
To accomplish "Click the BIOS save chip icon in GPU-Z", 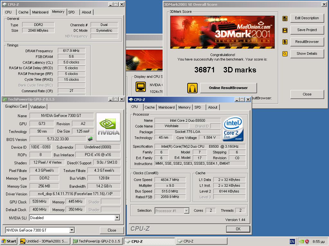I will pyautogui.click(x=90, y=139).
